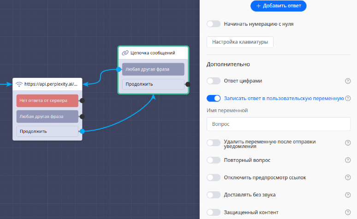Turn on the Ответ цифрами switch
The height and width of the screenshot is (219, 357).
coord(214,81)
